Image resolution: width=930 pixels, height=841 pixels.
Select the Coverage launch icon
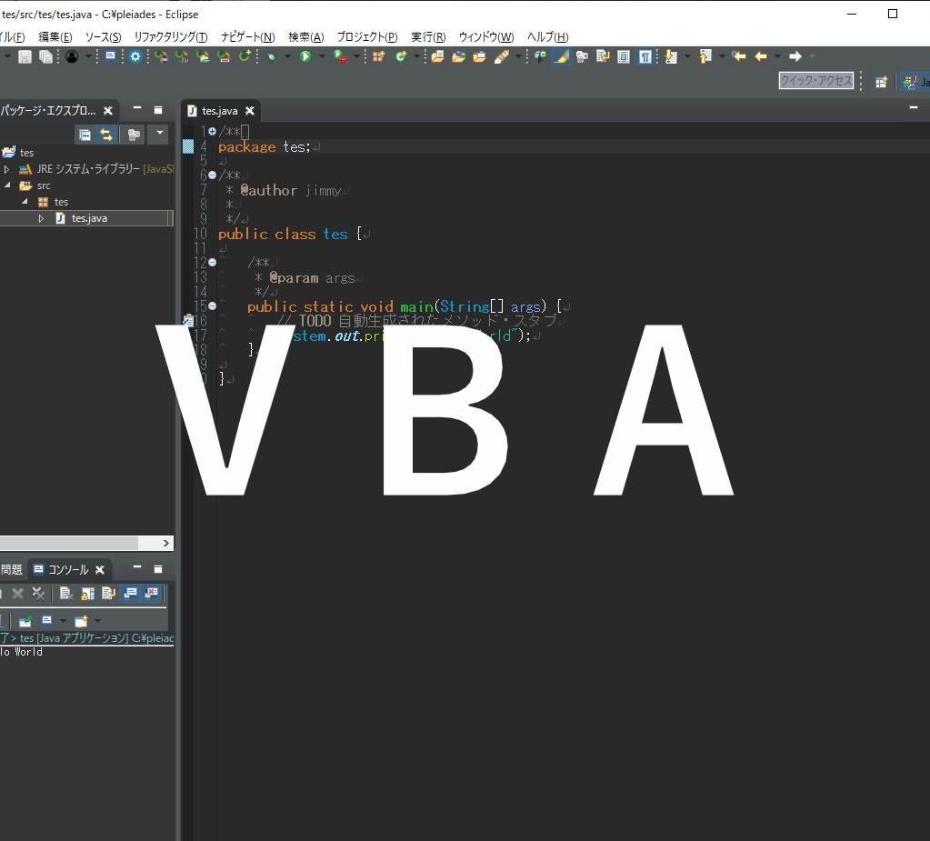click(337, 56)
